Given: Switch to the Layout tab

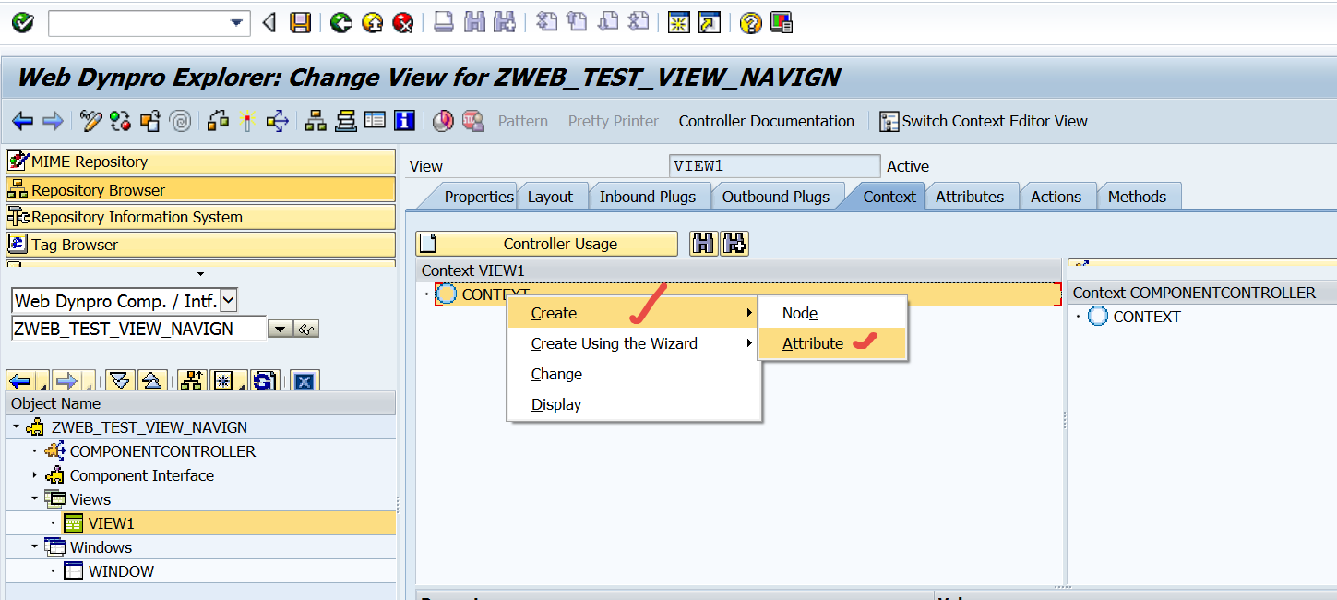Looking at the screenshot, I should click(x=550, y=197).
